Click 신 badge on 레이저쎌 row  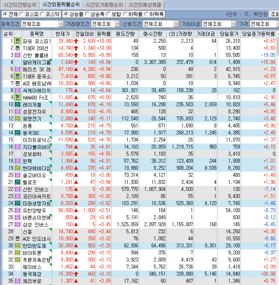point(17,105)
